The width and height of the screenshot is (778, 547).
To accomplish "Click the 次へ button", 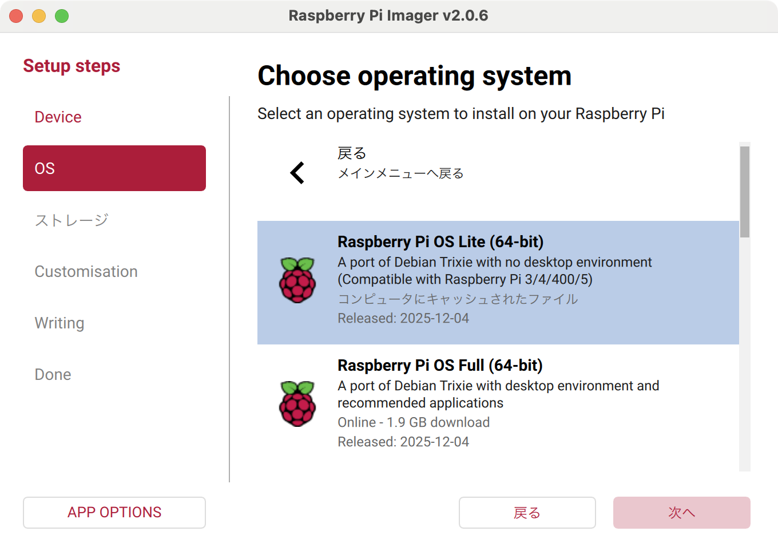I will (681, 512).
